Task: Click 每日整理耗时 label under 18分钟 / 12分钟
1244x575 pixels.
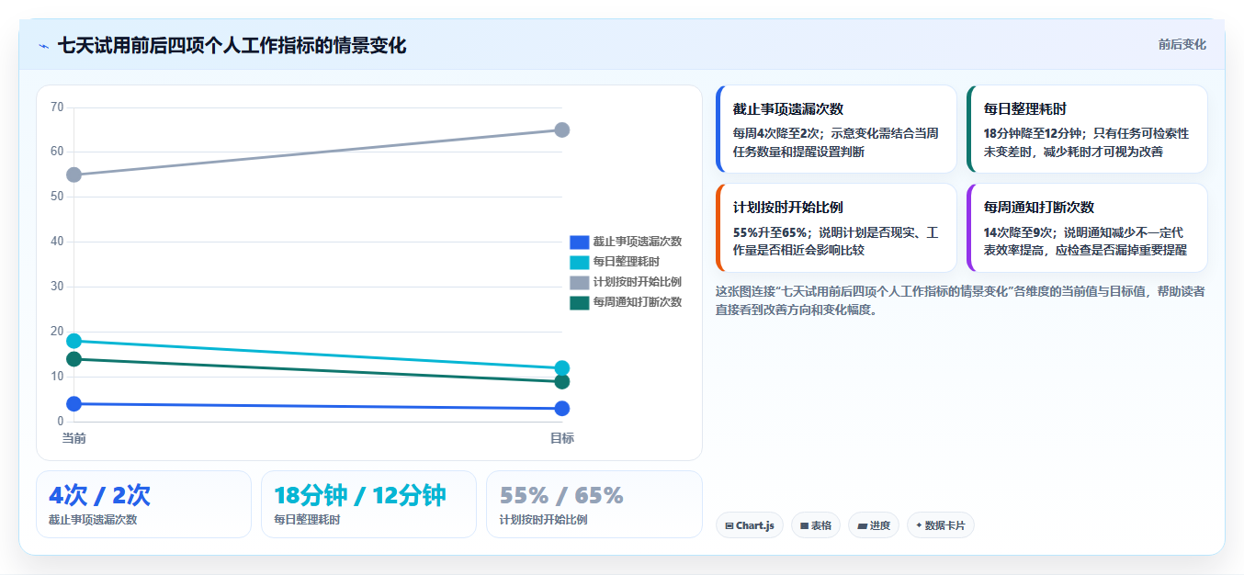Action: point(307,520)
